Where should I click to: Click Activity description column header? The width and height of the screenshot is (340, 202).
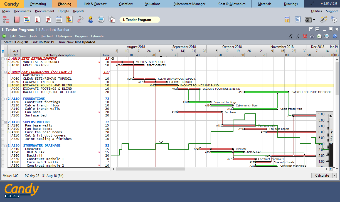pyautogui.click(x=60, y=55)
